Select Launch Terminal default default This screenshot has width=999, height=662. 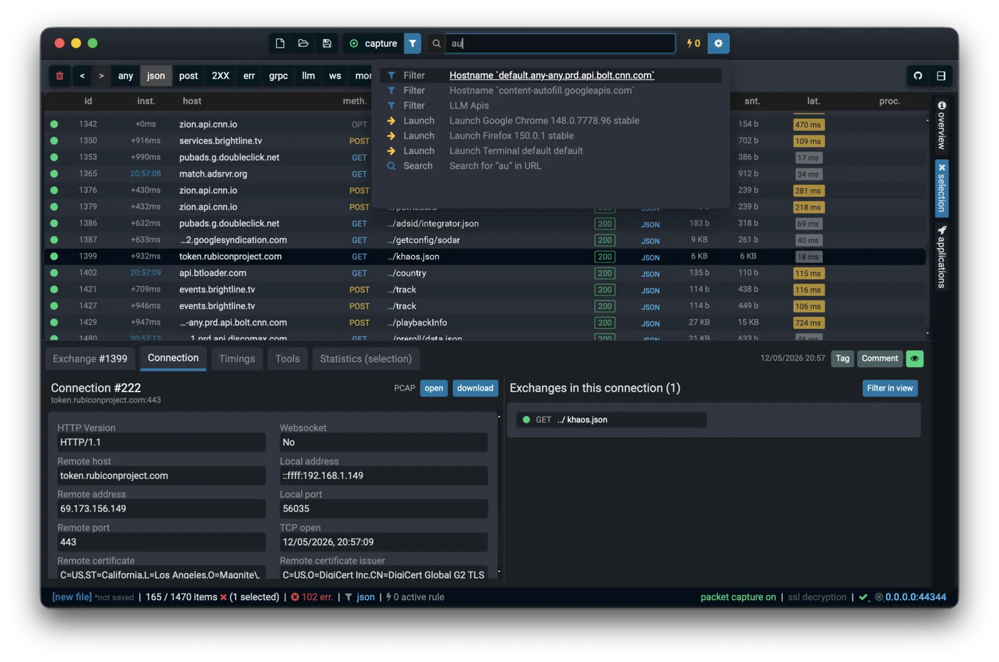click(x=551, y=151)
